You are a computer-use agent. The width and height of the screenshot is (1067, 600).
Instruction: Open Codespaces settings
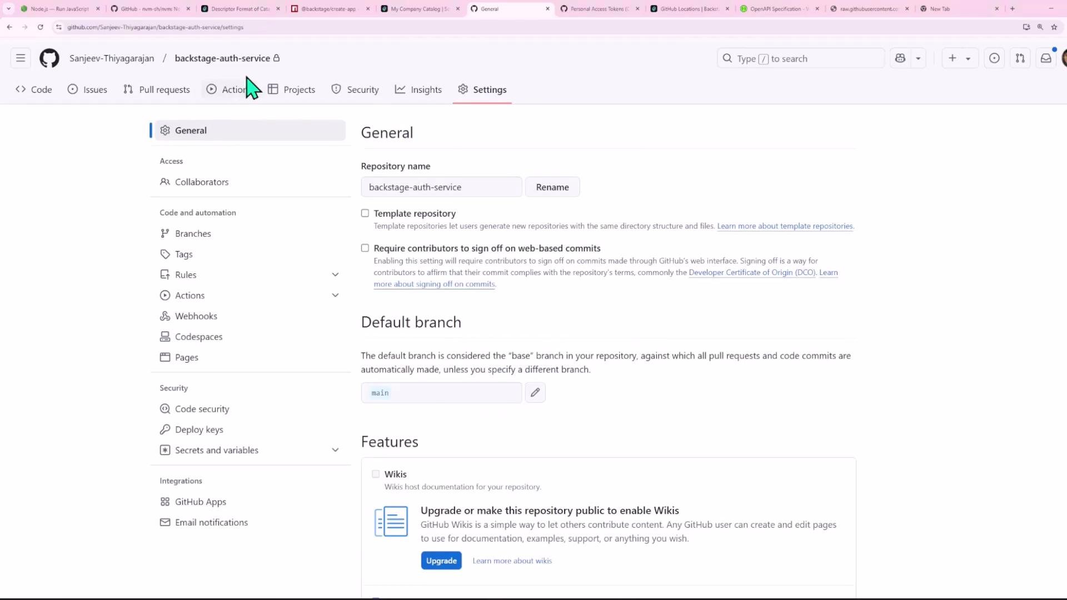pyautogui.click(x=250, y=336)
